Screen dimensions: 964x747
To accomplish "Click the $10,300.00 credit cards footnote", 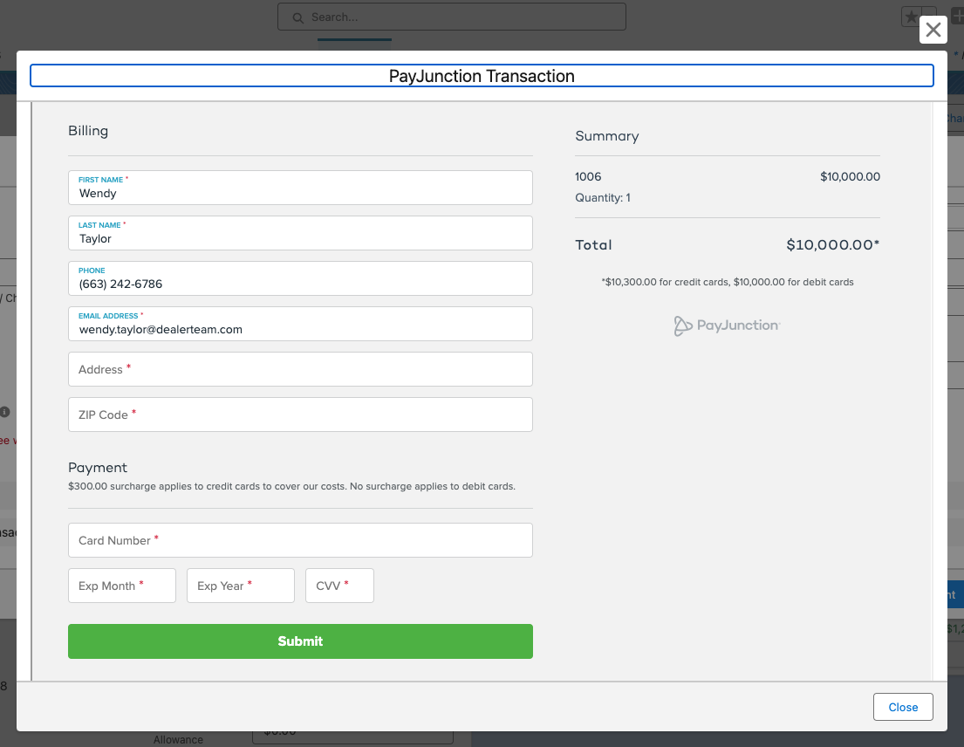I will coord(728,282).
